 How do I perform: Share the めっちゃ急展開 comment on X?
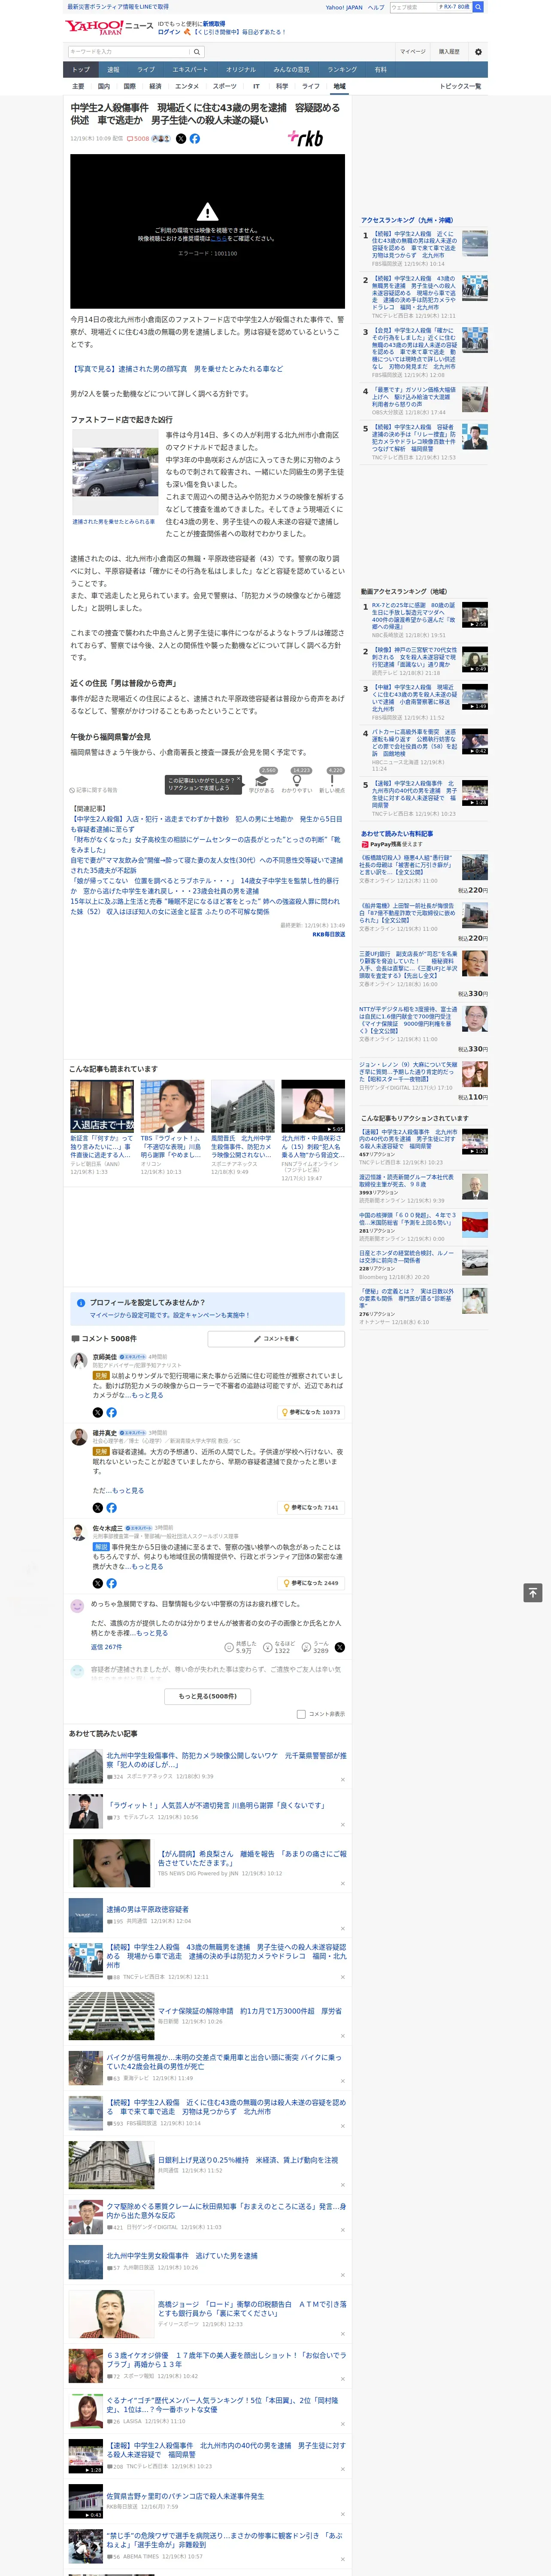tap(340, 1647)
